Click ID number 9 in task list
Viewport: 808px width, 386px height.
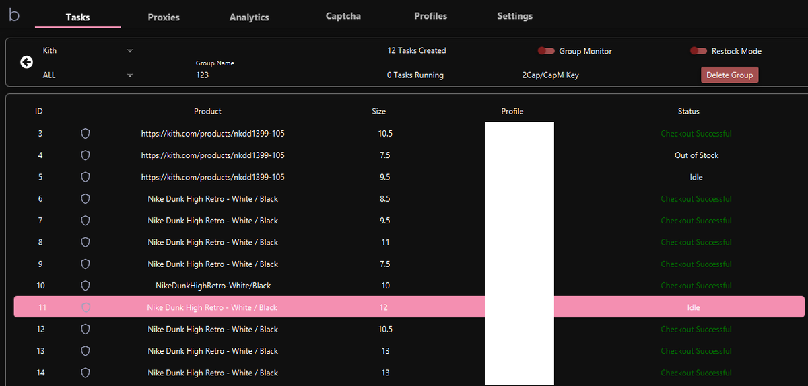[40, 264]
